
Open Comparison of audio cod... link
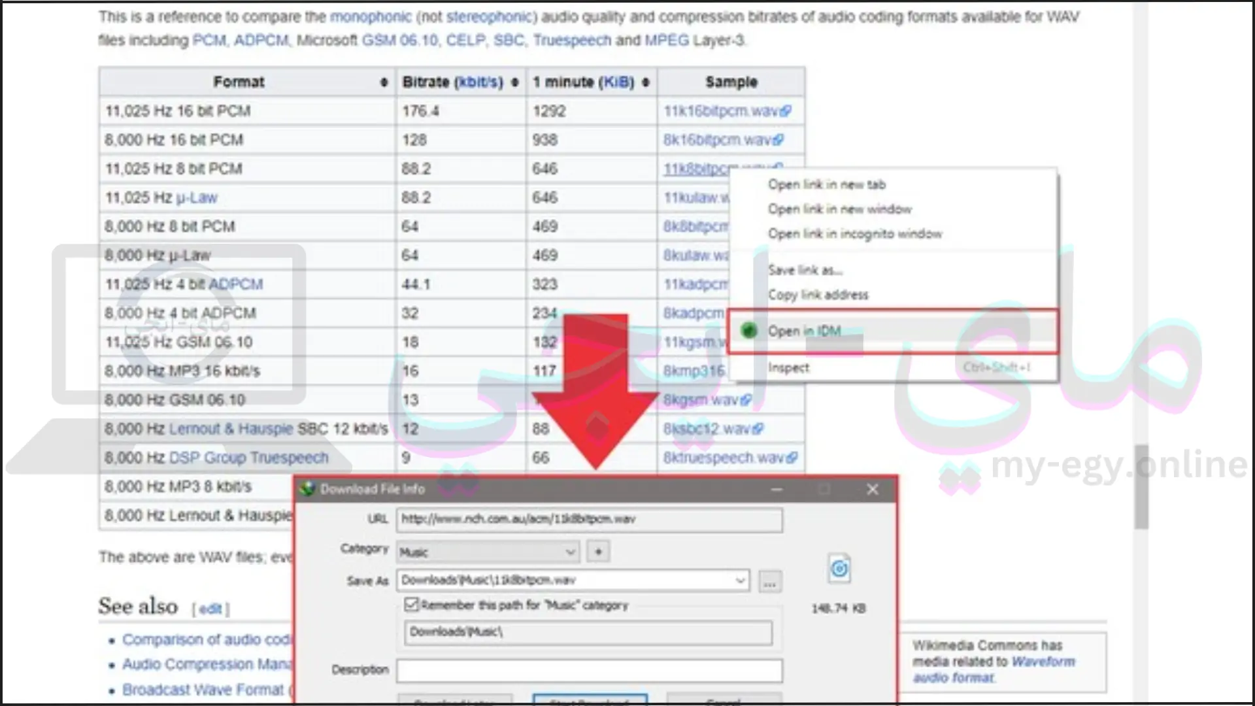tap(207, 639)
